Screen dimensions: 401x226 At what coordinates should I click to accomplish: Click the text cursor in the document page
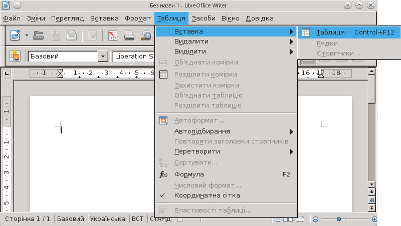tap(61, 130)
